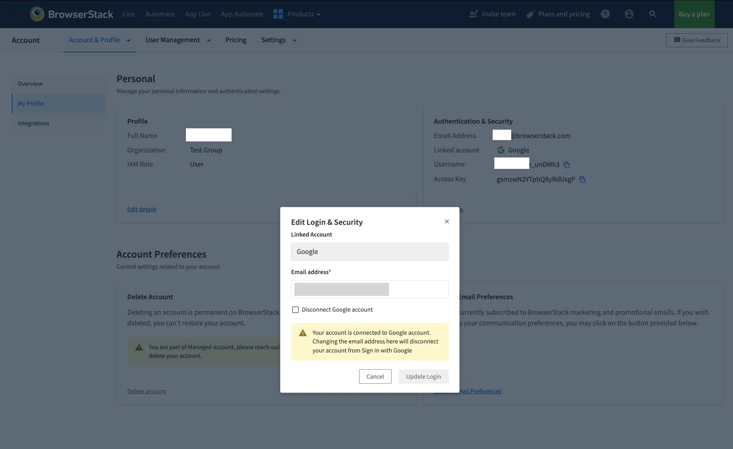Screen dimensions: 733x449
Task: Click the BrowserStack logo icon
Action: 37,14
